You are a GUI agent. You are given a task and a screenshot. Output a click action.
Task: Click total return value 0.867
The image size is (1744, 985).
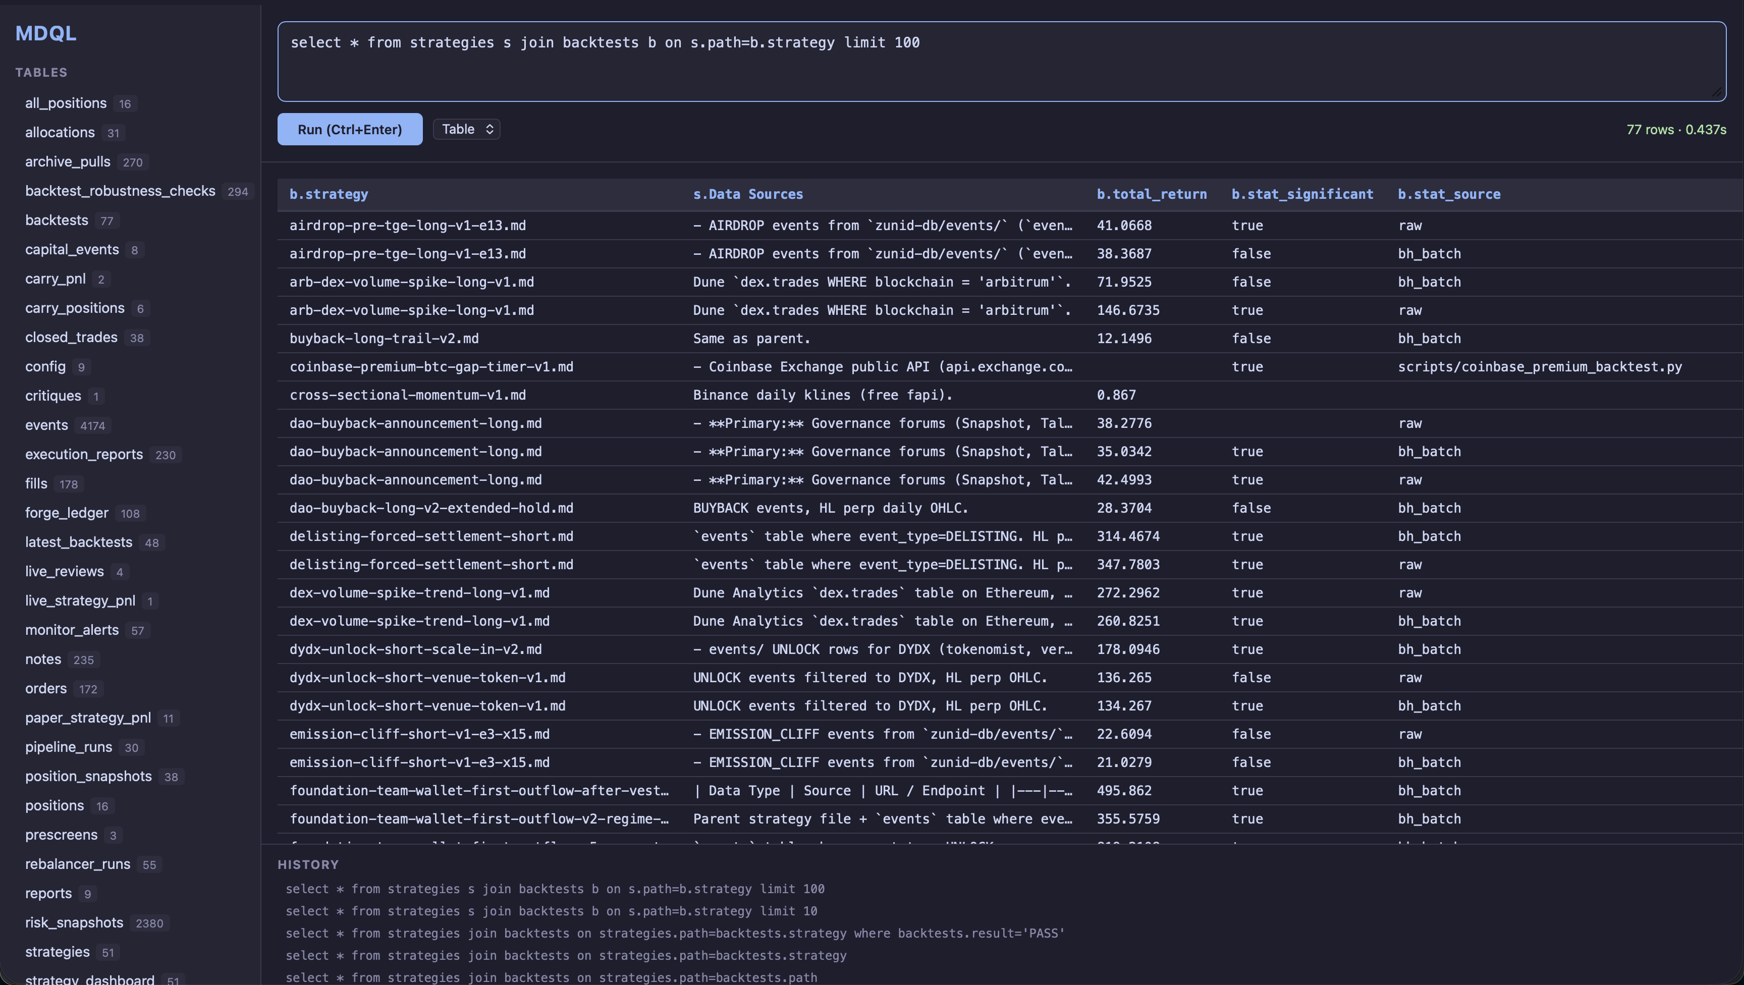tap(1116, 395)
